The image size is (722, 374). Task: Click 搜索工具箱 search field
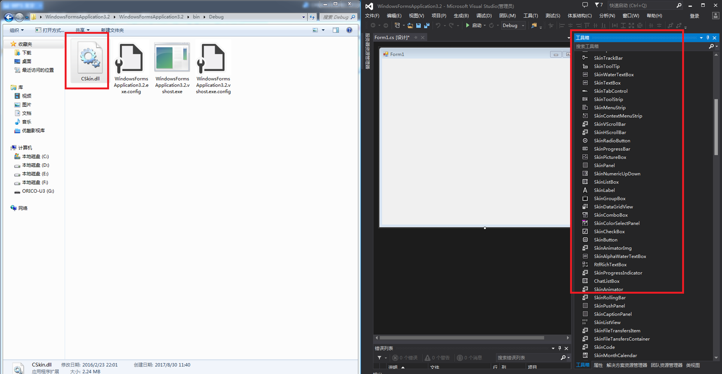(x=641, y=46)
